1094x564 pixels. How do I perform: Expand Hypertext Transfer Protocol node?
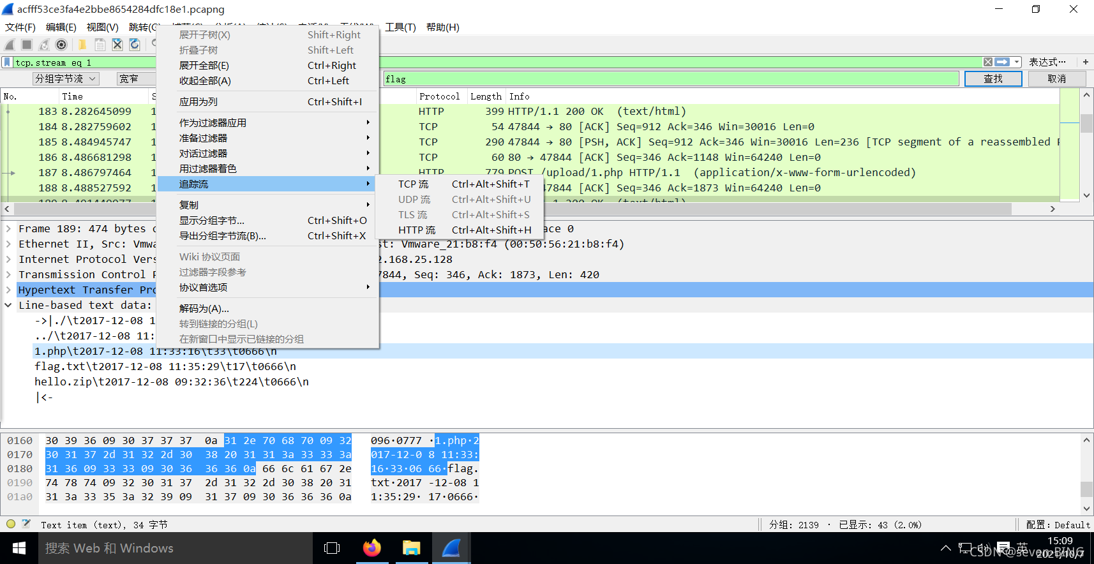(8, 290)
